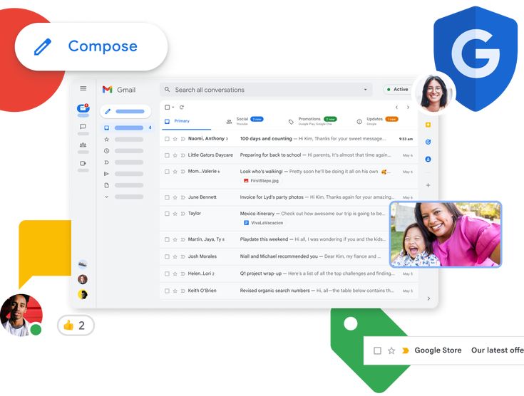524x396 pixels.
Task: Star the Google Store email
Action: coord(391,350)
